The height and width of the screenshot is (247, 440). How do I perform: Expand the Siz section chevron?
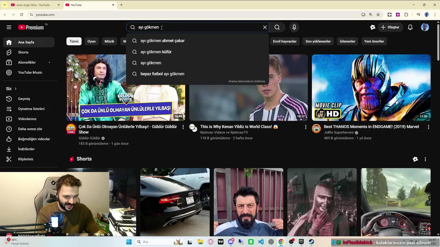[x=15, y=89]
